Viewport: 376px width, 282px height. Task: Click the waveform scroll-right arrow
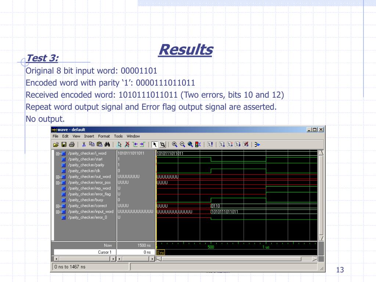point(315,259)
